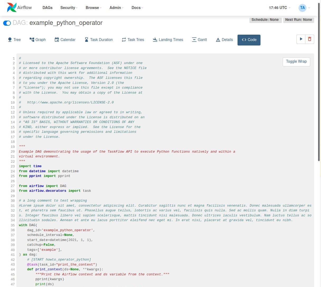Click the hourglass Task Duration icon
Image resolution: width=321 pixels, height=287 pixels.
coord(86,40)
